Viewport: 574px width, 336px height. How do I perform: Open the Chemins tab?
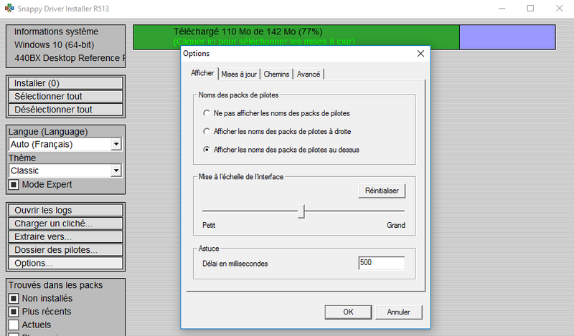coord(276,74)
